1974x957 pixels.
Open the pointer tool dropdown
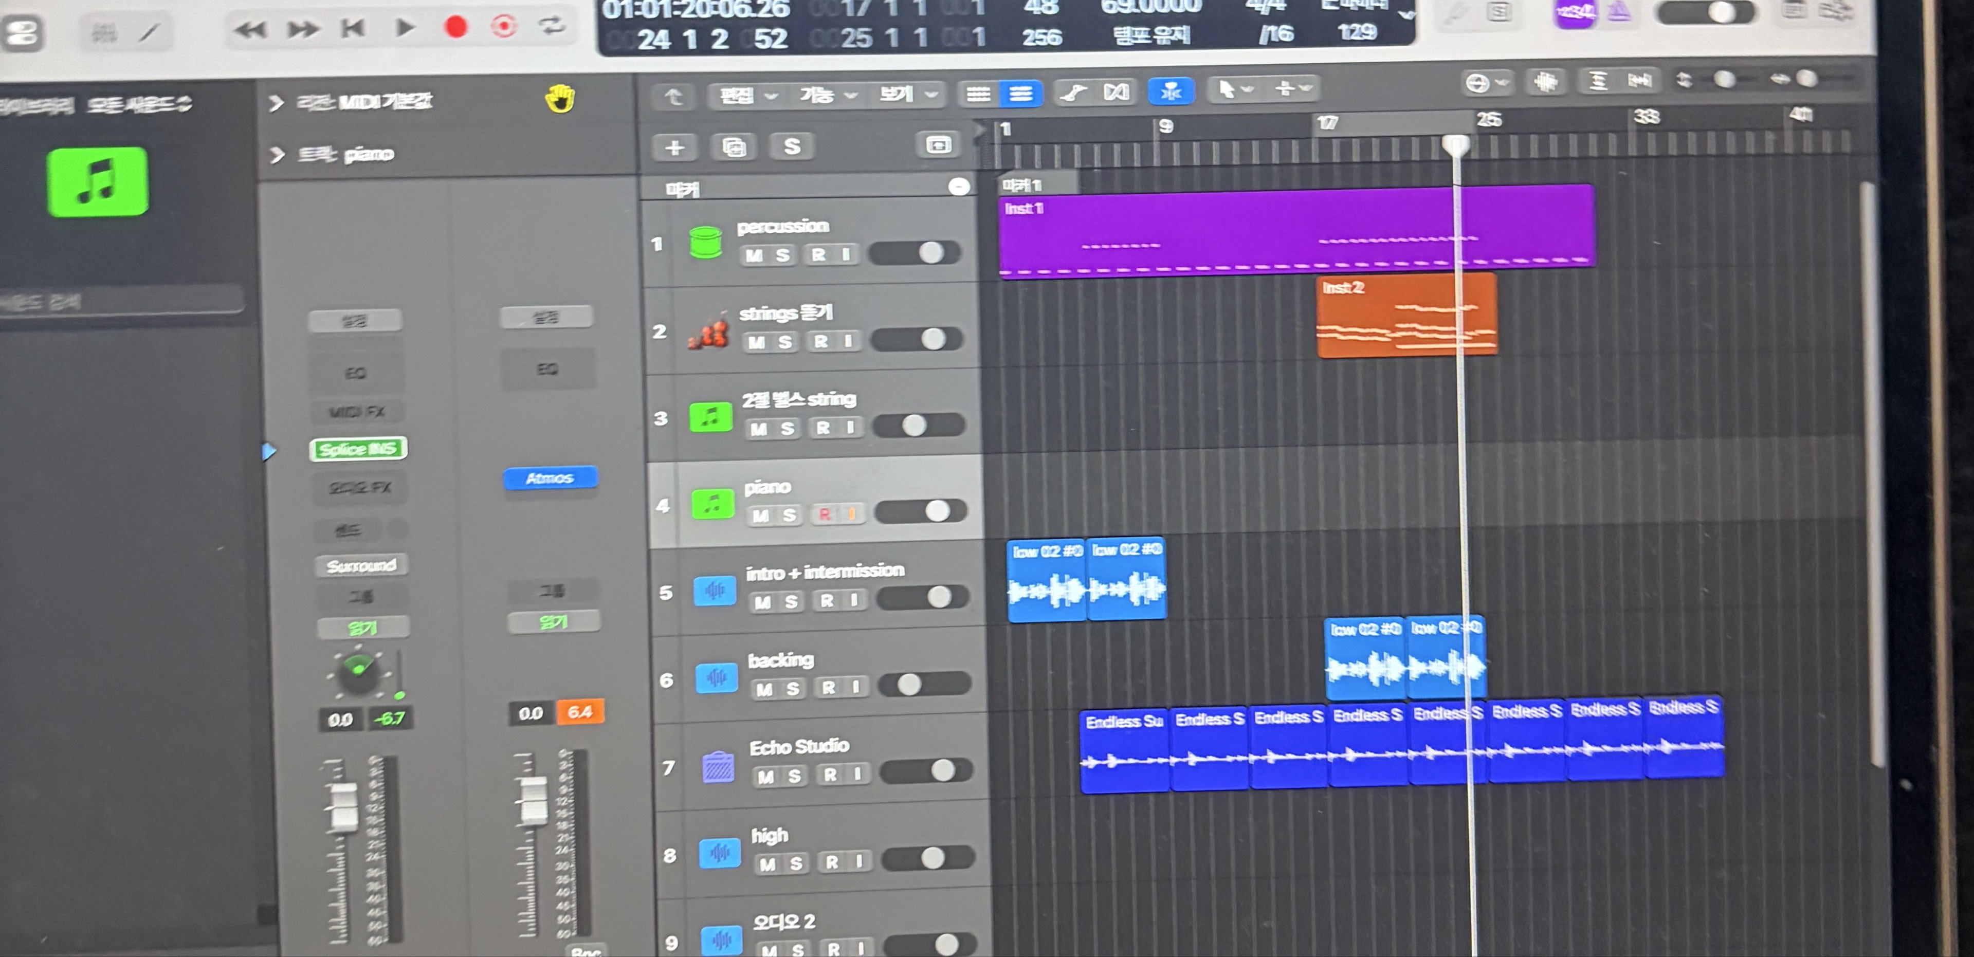pos(1234,89)
